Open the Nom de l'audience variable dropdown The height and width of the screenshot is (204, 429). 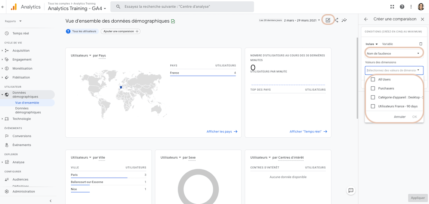(x=394, y=53)
